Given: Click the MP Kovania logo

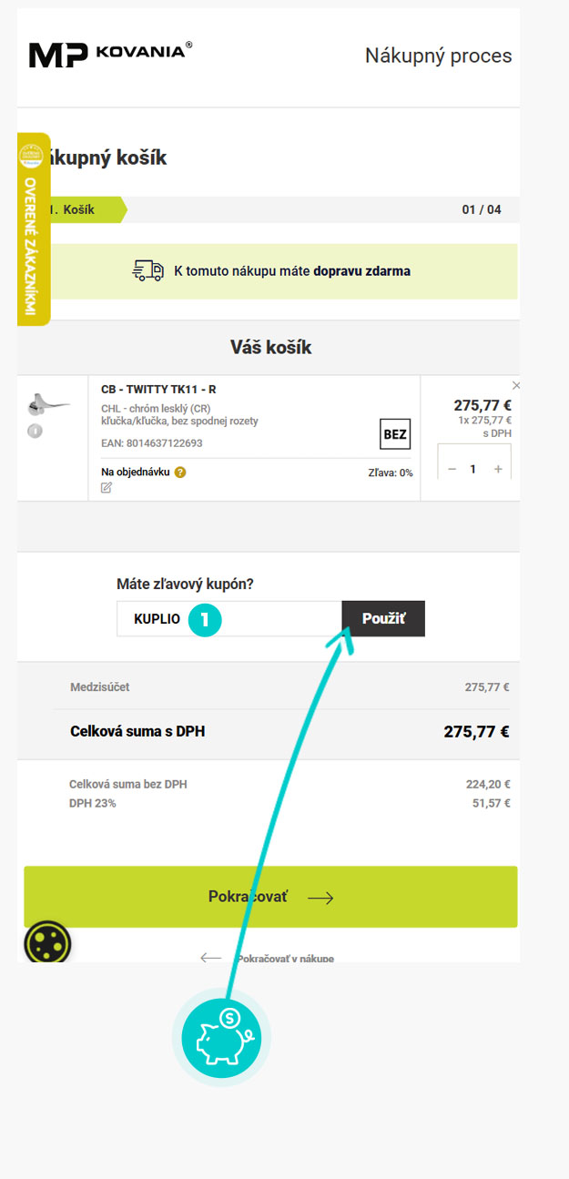Looking at the screenshot, I should [110, 54].
